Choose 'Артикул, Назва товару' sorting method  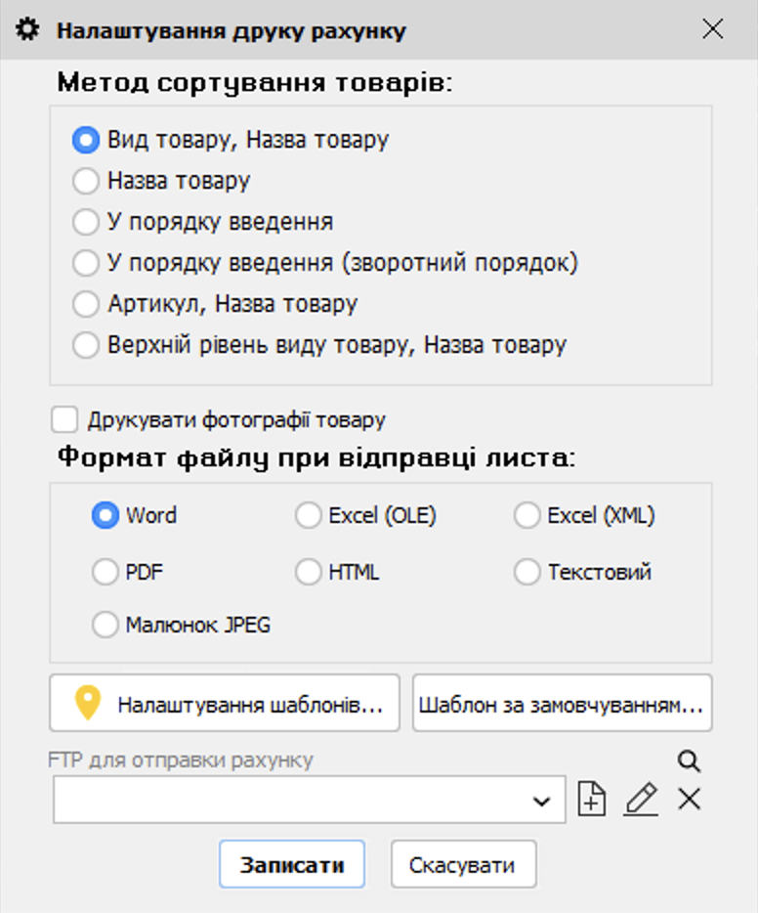click(x=86, y=304)
